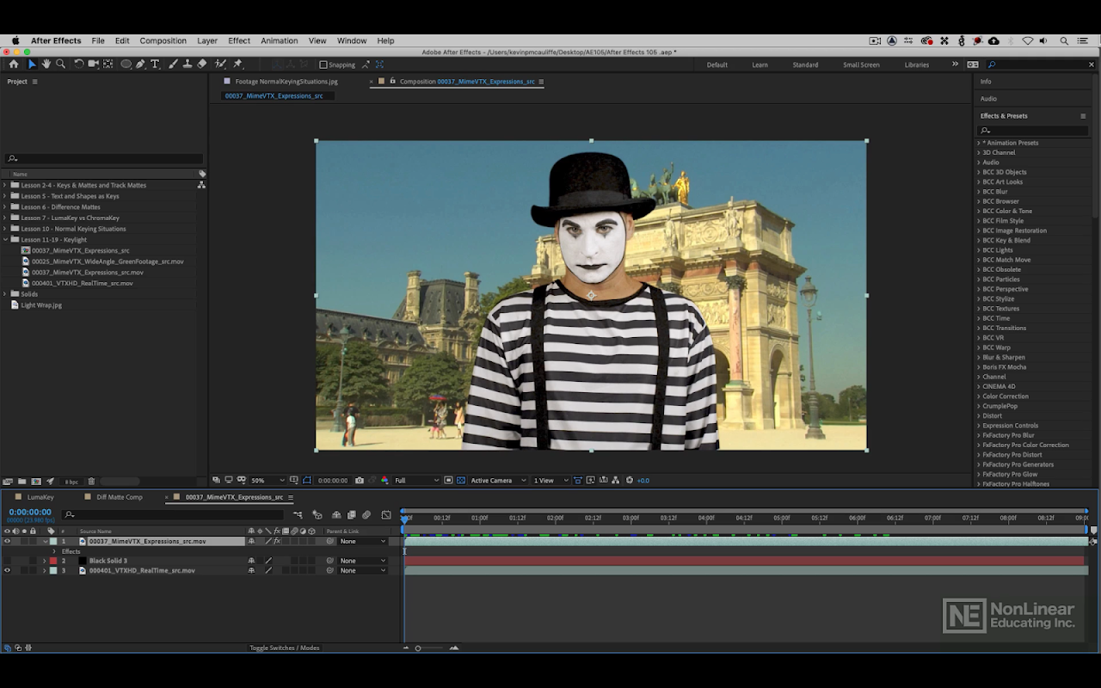Viewport: 1101px width, 688px height.
Task: Enable the Snapping checkbox
Action: point(323,64)
